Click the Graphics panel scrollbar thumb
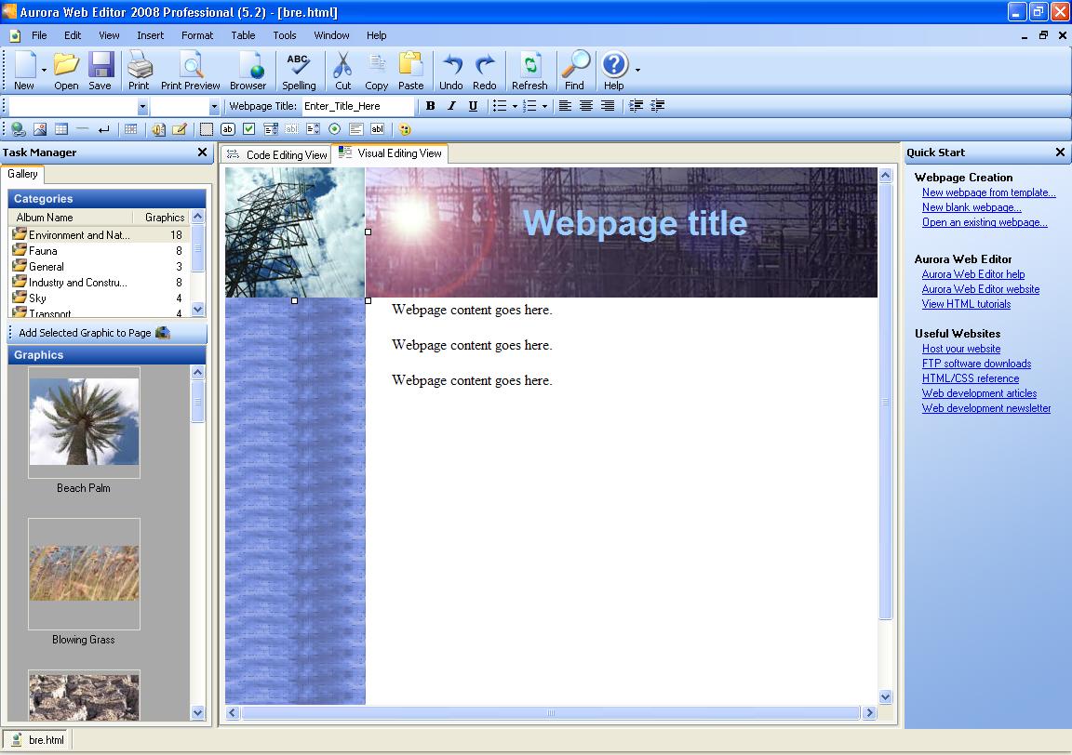The image size is (1072, 755). point(197,402)
